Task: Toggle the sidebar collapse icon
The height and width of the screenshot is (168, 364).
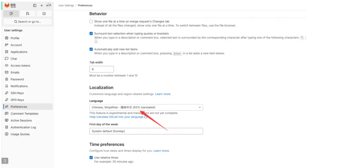Action: pyautogui.click(x=35, y=5)
